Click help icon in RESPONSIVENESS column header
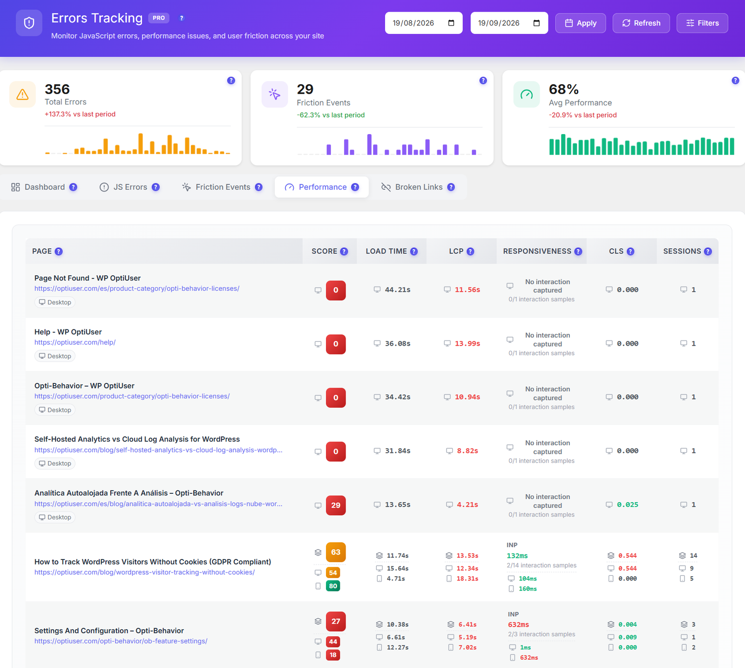Image resolution: width=745 pixels, height=668 pixels. point(578,252)
